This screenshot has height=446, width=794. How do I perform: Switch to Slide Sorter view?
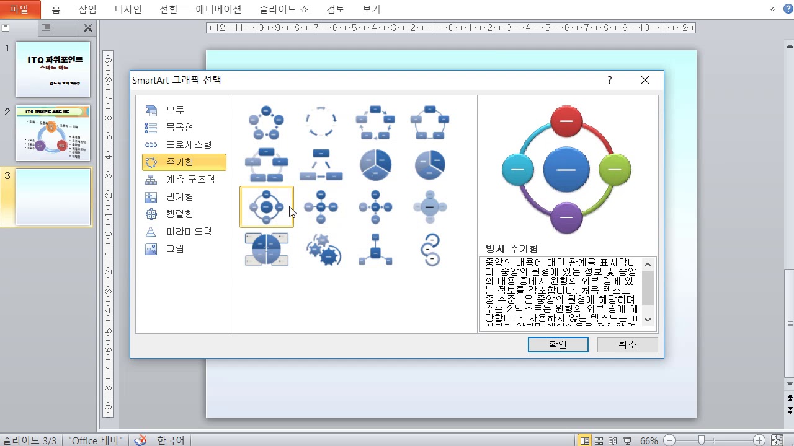[x=599, y=440]
